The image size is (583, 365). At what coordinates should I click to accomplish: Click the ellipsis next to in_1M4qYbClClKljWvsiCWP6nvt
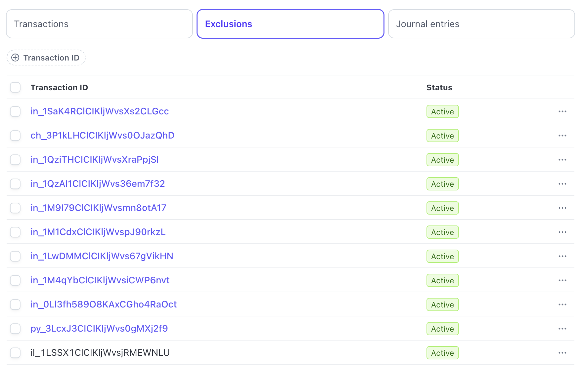pos(562,280)
